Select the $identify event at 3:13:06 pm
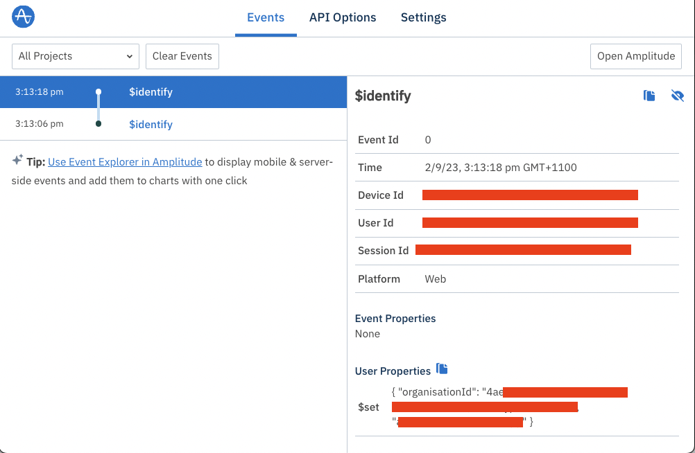This screenshot has height=453, width=695. [151, 125]
